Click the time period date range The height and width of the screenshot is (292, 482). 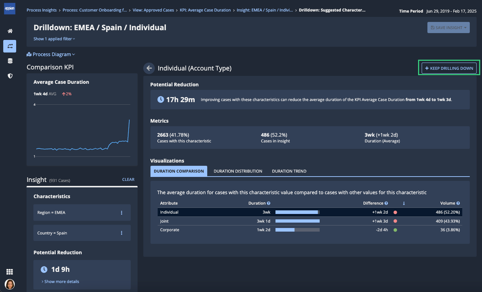pyautogui.click(x=451, y=11)
